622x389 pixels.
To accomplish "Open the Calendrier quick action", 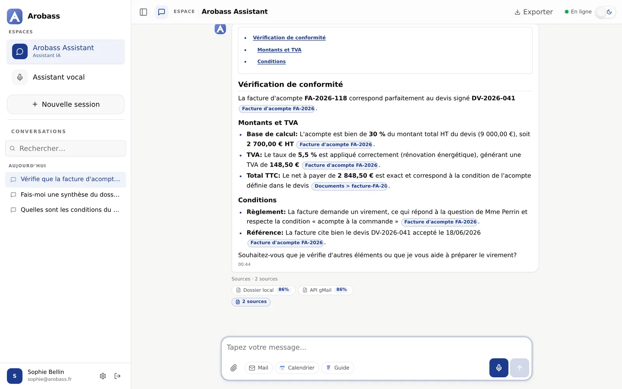I will click(297, 368).
